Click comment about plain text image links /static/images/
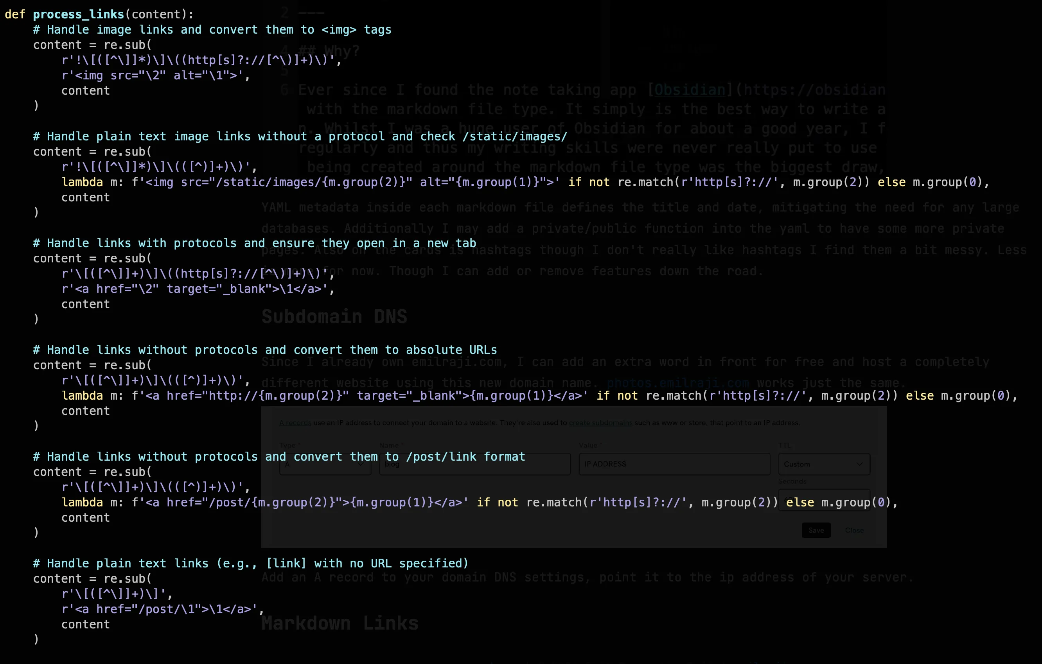The width and height of the screenshot is (1042, 664). (300, 136)
